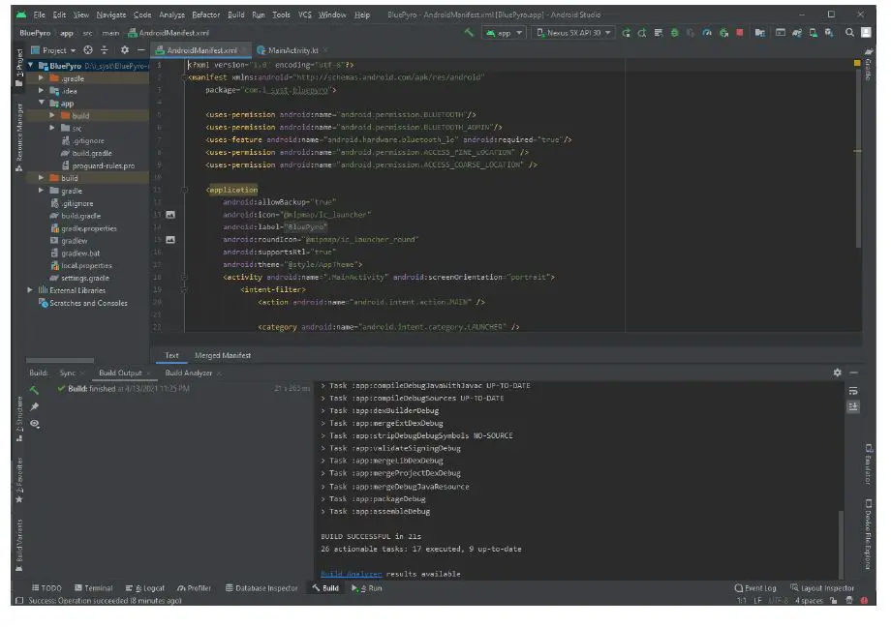Open the Nexus 5X API 30 device dropdown
Viewport: 891px width, 627px height.
click(x=574, y=32)
